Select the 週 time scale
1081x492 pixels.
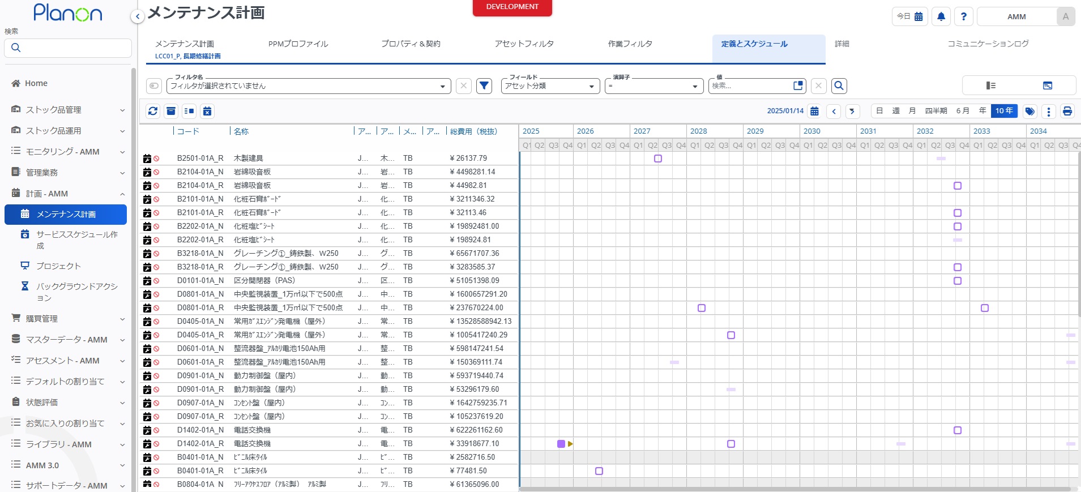(896, 111)
